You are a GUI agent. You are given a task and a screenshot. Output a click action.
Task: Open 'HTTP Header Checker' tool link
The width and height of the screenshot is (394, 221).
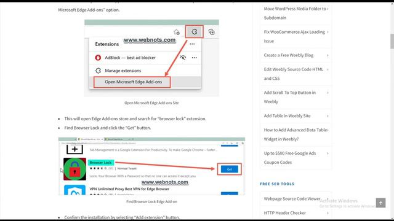(284, 213)
